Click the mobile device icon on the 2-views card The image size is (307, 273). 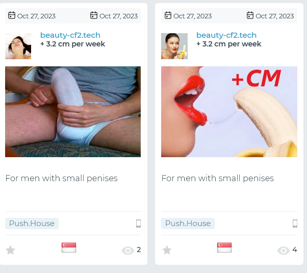[138, 224]
